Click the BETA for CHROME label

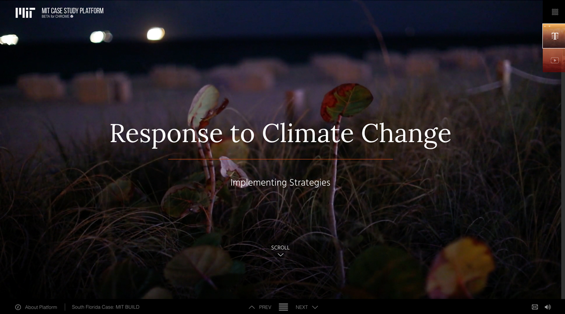[57, 16]
